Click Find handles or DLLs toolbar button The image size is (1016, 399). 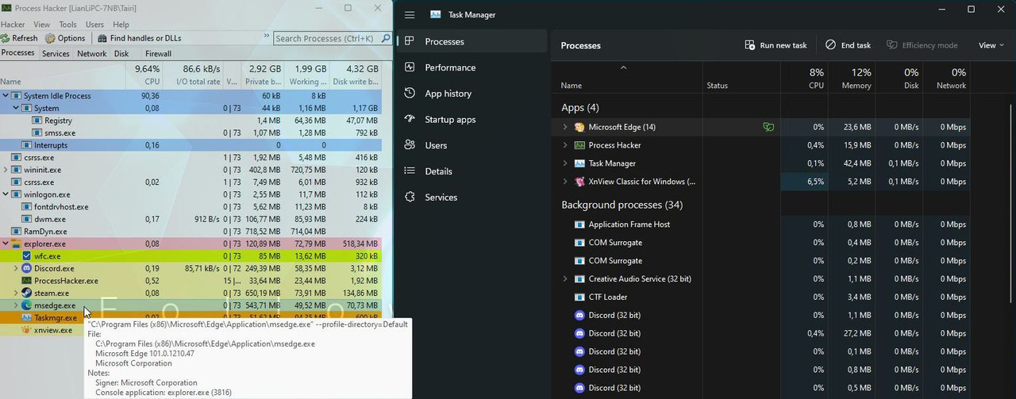tap(140, 38)
